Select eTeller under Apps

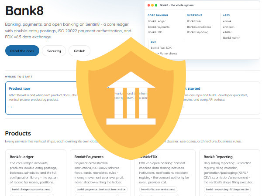[227, 32]
